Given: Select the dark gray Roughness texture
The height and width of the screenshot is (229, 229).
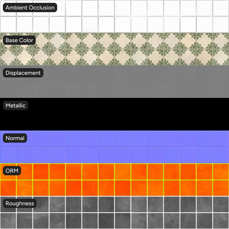Looking at the screenshot, I should 114,212.
